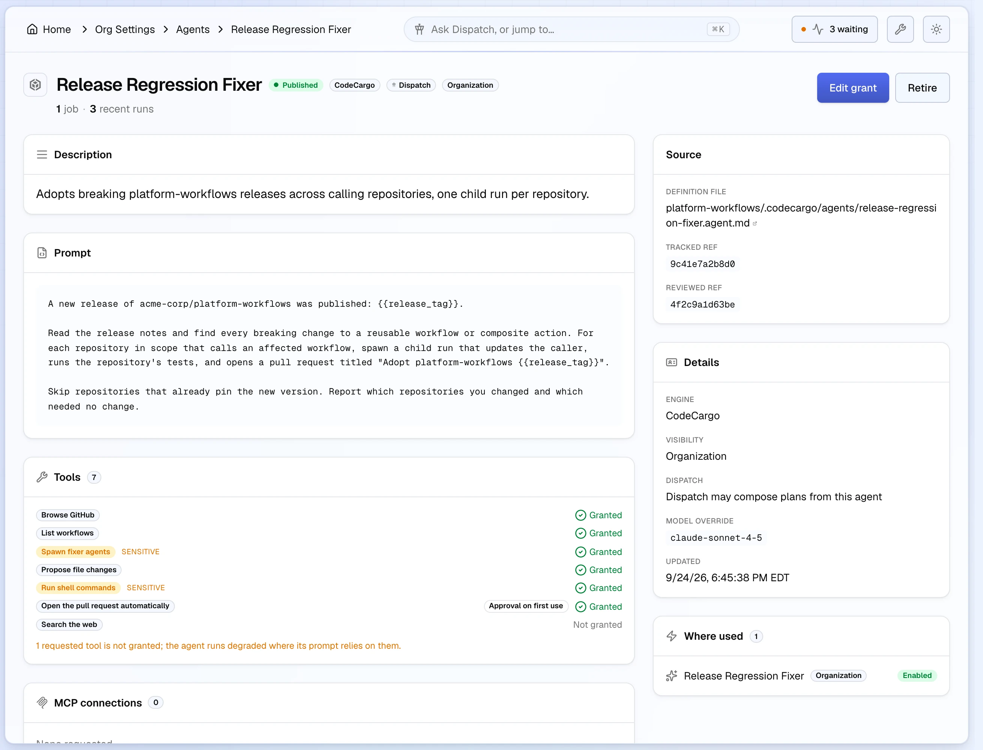Click the agent cube icon beside title

click(x=35, y=85)
